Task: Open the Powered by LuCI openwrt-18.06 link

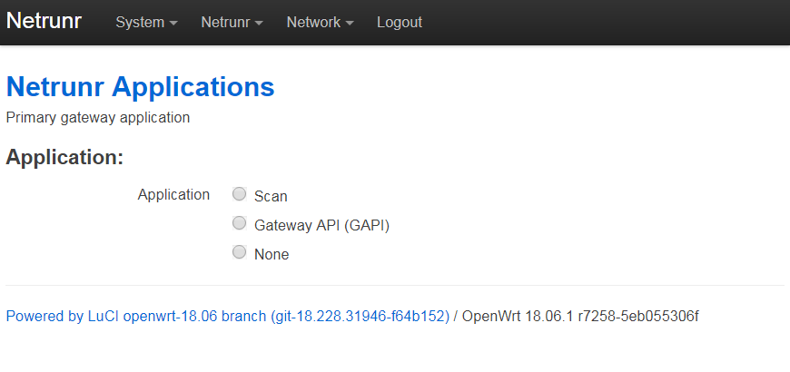Action: click(x=228, y=316)
